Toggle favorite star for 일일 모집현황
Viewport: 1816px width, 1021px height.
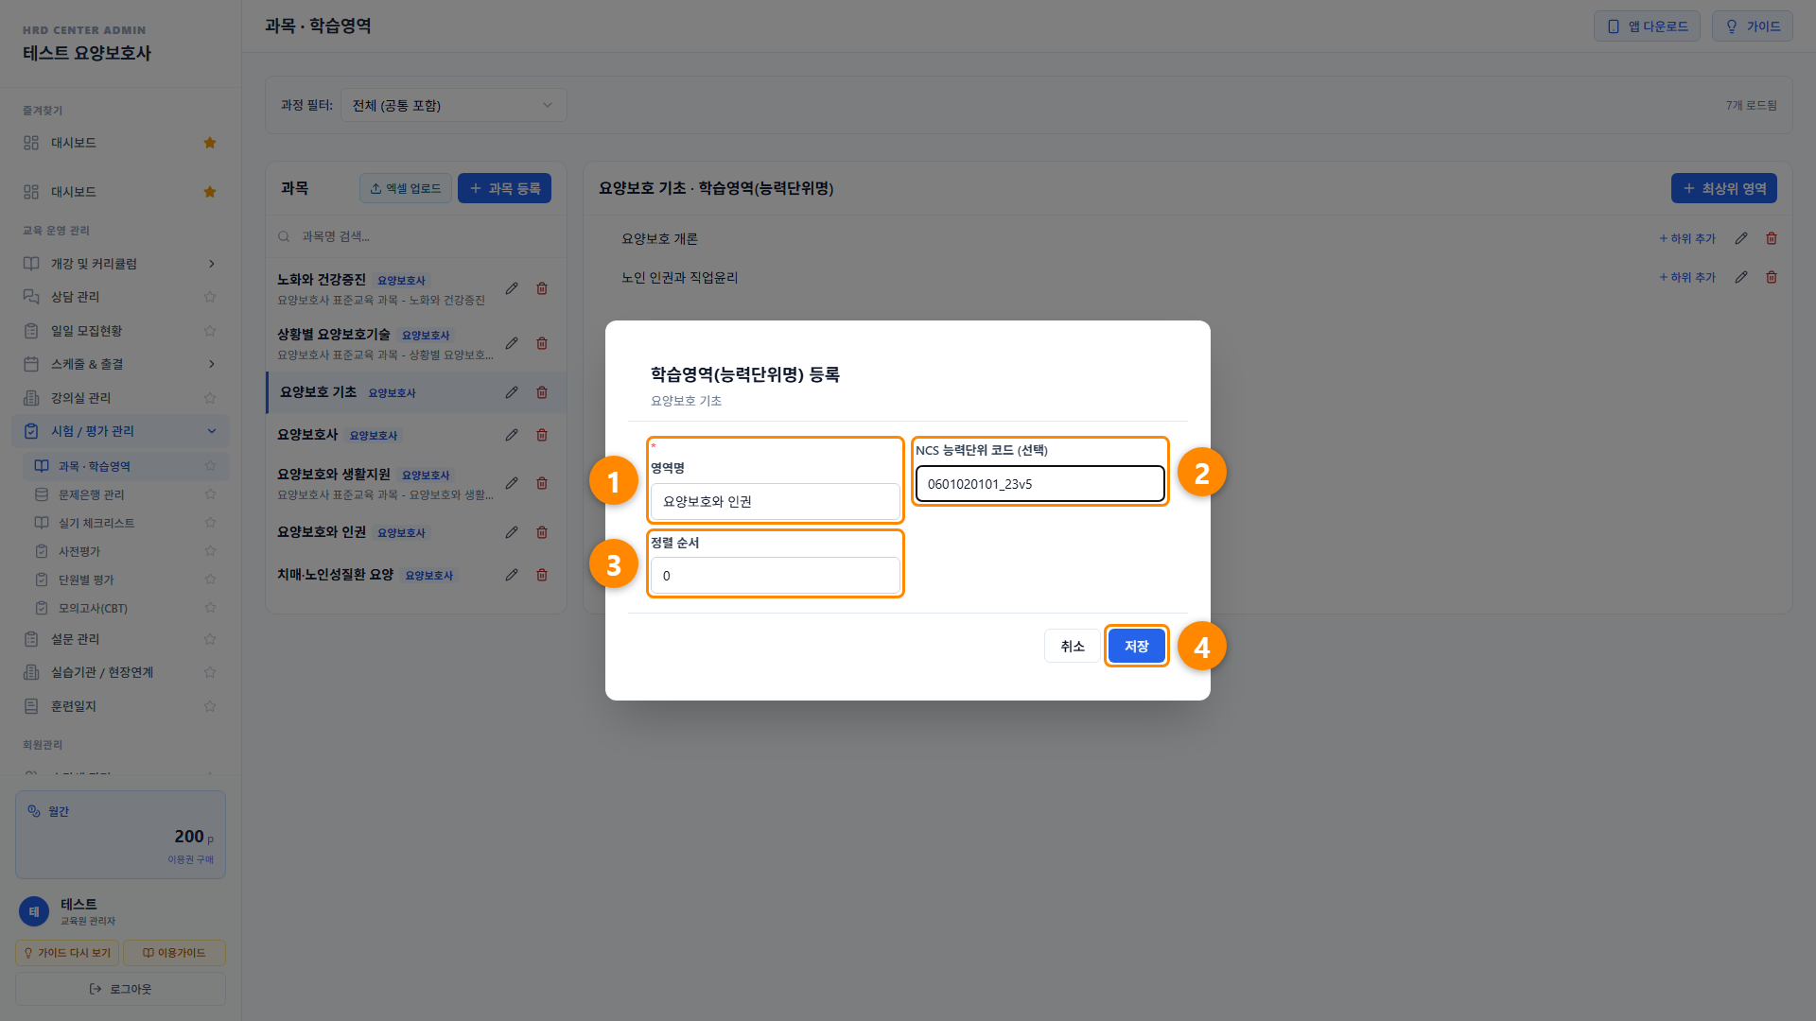coord(210,331)
